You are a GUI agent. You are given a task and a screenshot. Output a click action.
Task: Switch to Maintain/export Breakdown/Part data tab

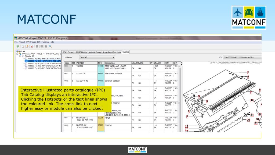[x=105, y=52]
